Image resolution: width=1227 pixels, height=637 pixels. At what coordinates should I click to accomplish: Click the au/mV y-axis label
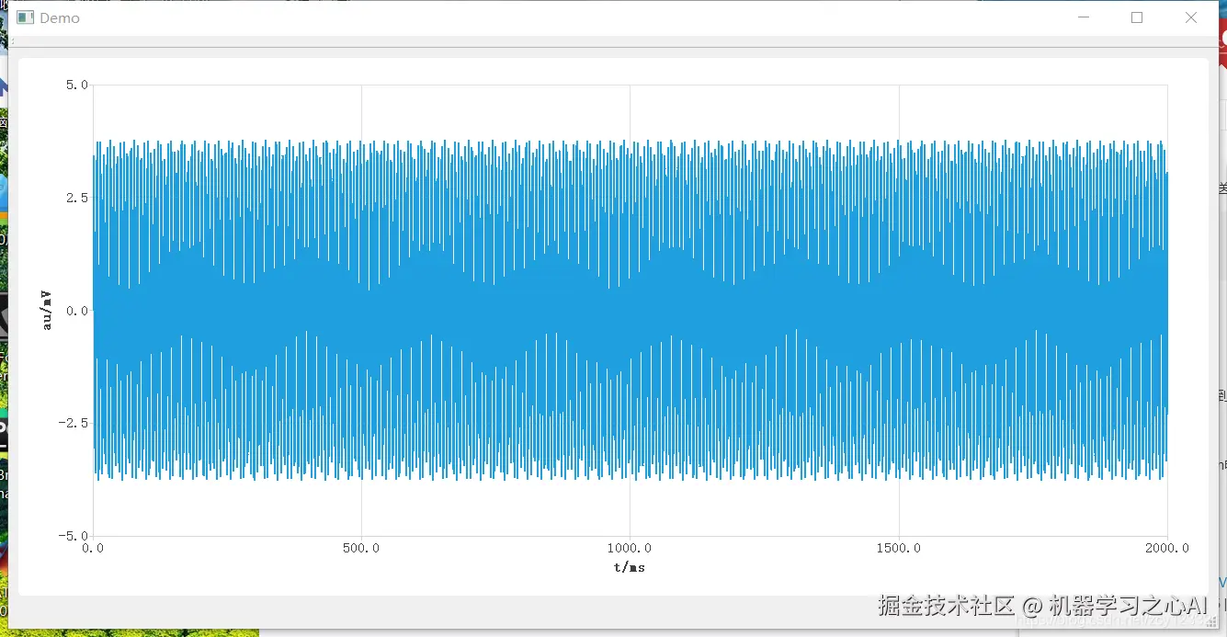(47, 310)
